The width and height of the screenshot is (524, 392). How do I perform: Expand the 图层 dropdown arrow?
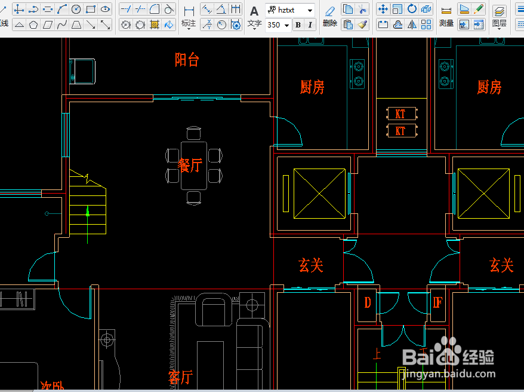[x=500, y=29]
